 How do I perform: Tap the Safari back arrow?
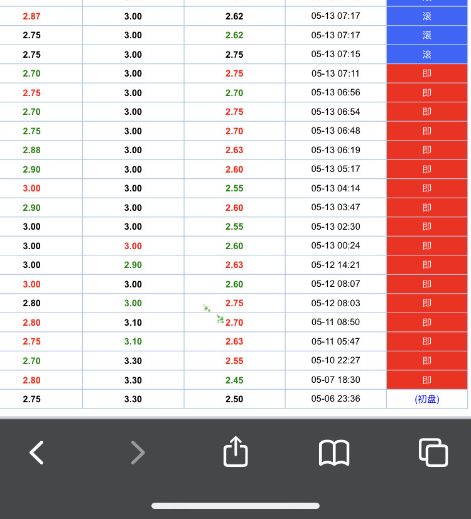pos(36,452)
